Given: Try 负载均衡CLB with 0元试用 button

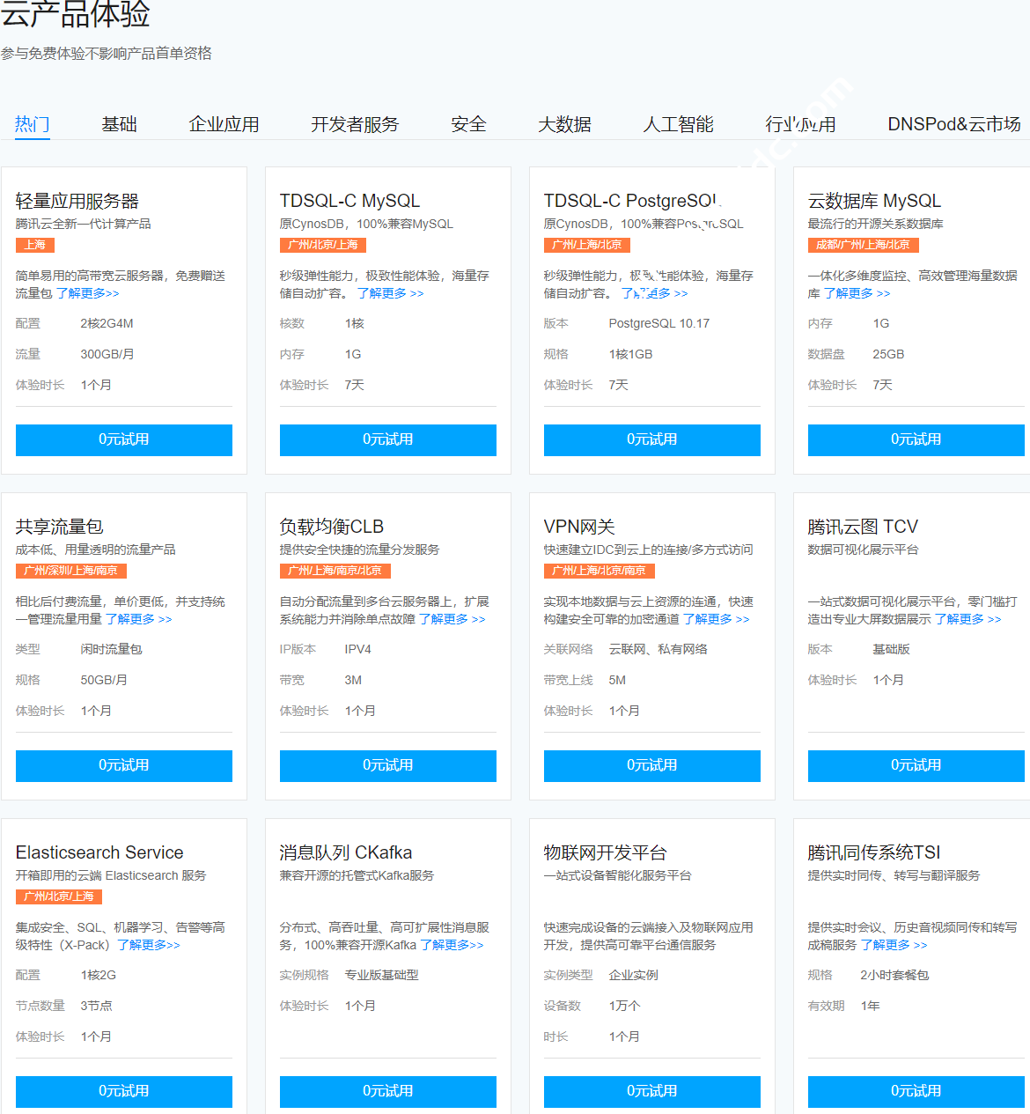Looking at the screenshot, I should point(388,765).
